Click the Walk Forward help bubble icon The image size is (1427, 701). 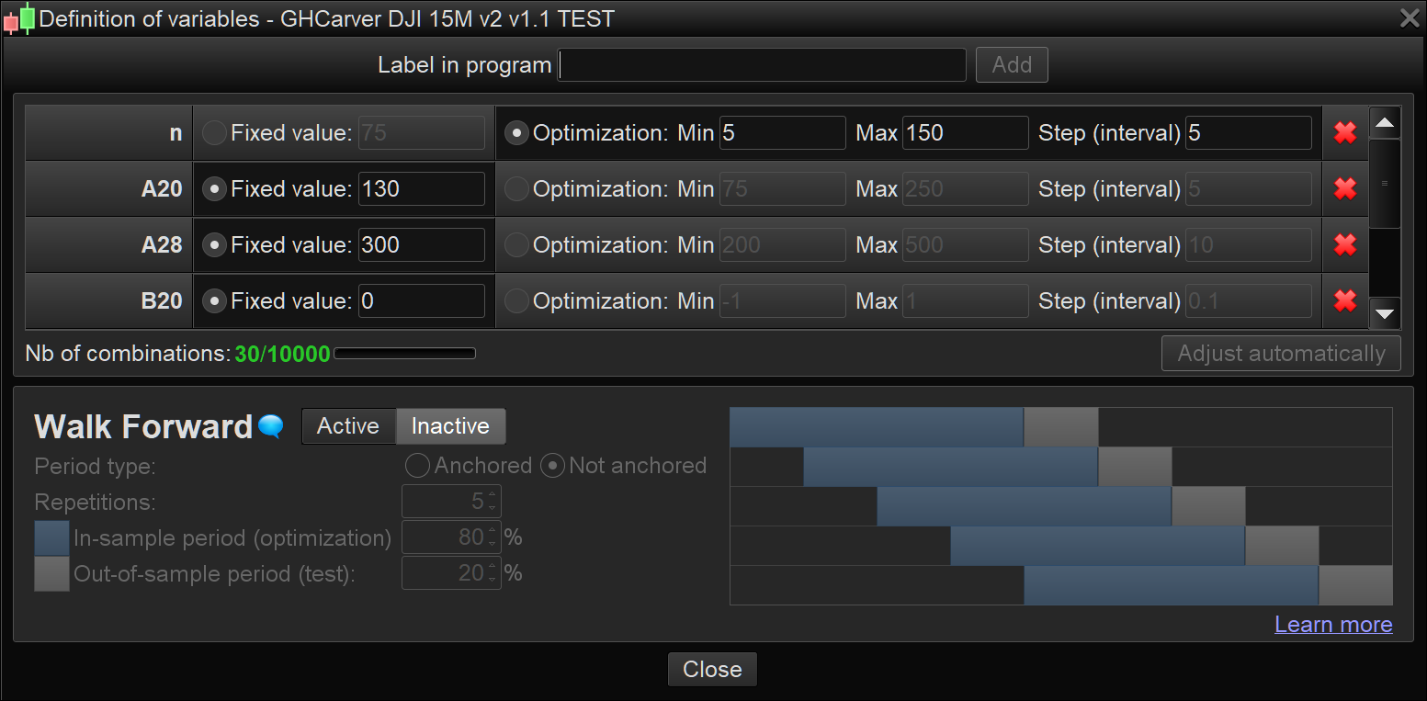pos(270,426)
